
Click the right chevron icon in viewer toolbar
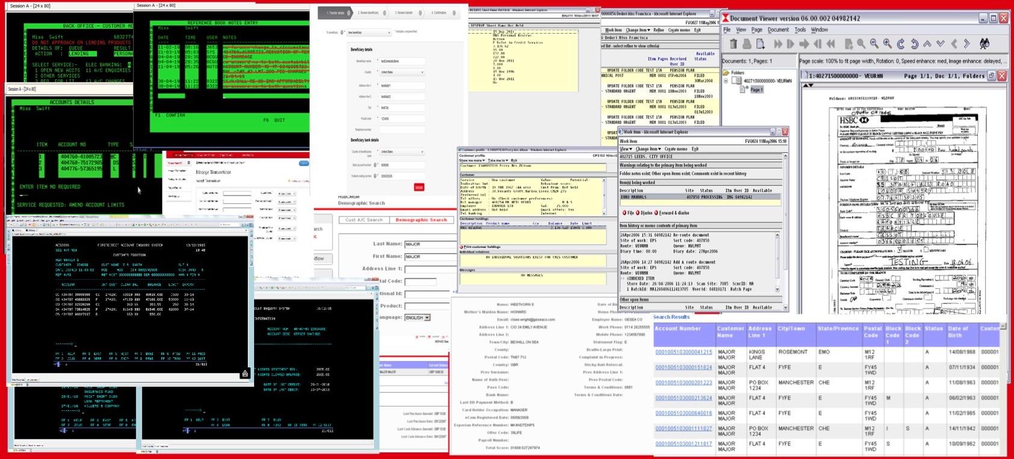pos(967,44)
